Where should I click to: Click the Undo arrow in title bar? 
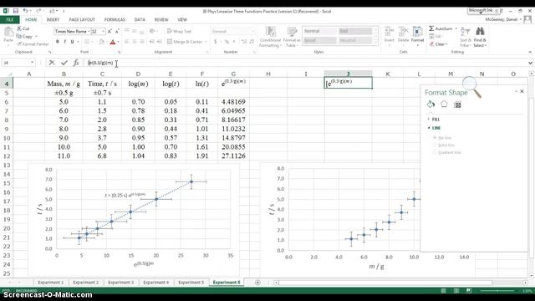(x=25, y=11)
